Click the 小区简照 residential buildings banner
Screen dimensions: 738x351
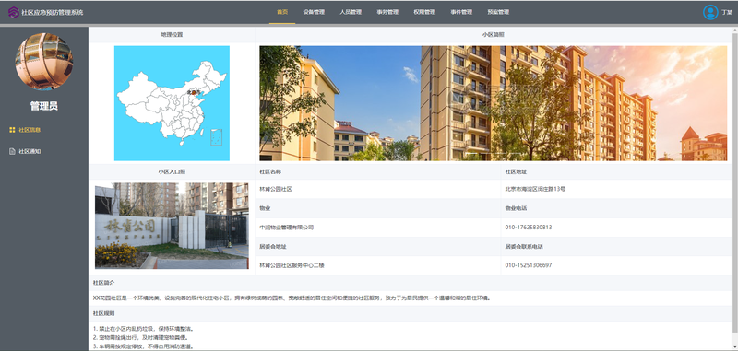coord(494,103)
